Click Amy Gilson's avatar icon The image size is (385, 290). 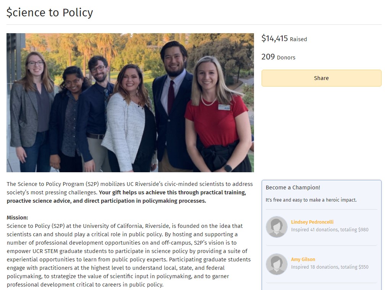[x=277, y=264]
